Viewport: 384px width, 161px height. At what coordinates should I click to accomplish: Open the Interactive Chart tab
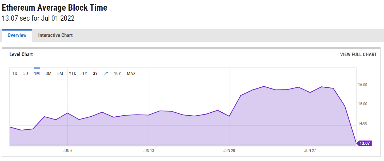pos(55,35)
